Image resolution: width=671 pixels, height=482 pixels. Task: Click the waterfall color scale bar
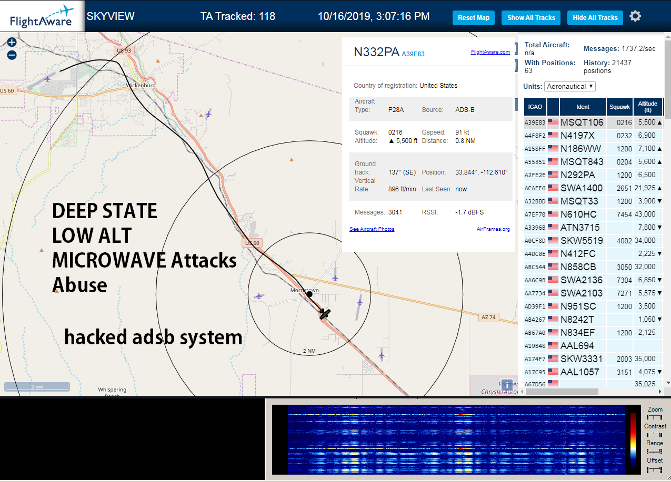(x=633, y=440)
